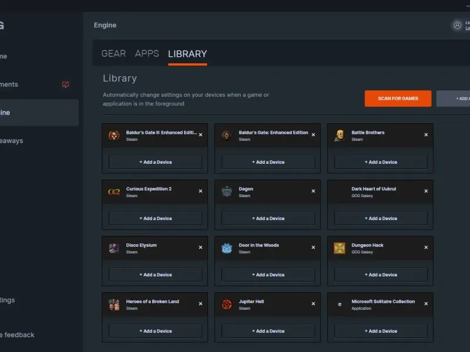This screenshot has height=352, width=470.
Task: Click the Battle Brothers game icon
Action: coord(340,136)
